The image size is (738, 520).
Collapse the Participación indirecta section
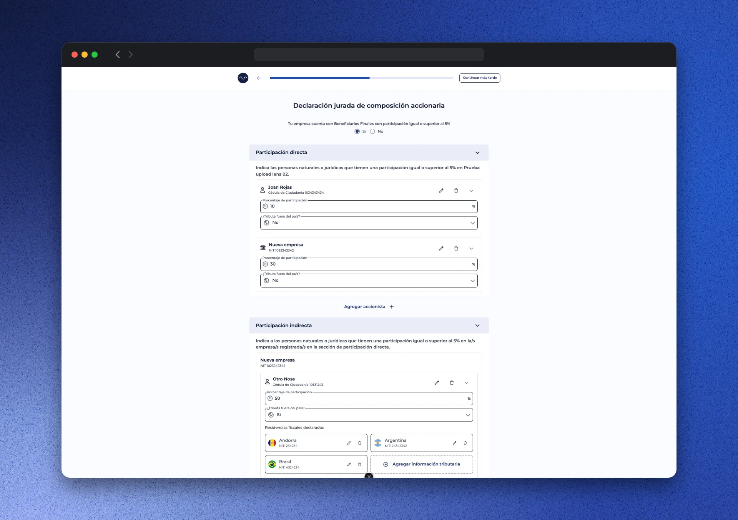pos(477,326)
